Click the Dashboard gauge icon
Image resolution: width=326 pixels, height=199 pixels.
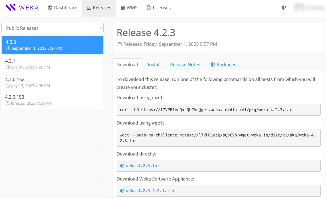[50, 8]
